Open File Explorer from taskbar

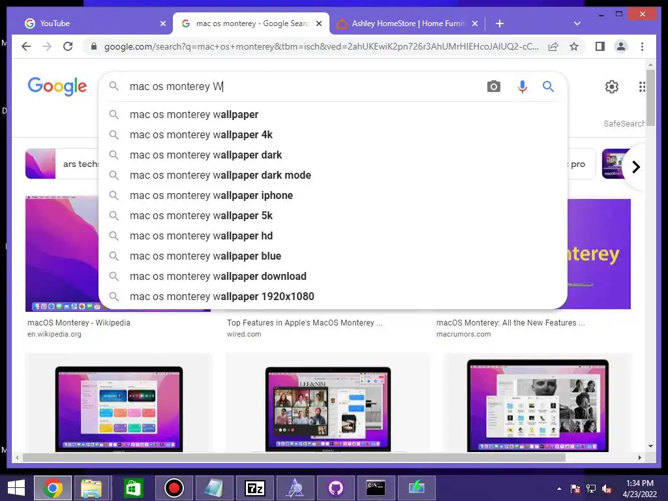(x=92, y=488)
